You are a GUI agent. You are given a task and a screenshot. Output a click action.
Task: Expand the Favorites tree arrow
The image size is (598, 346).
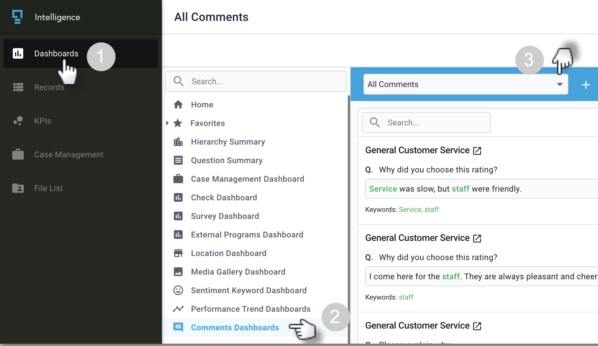(167, 123)
